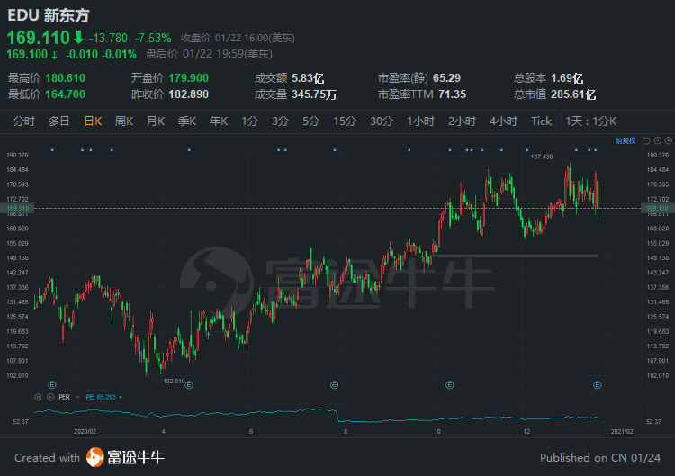Click the earnings E marker near month 8
The image size is (675, 476).
[x=334, y=385]
